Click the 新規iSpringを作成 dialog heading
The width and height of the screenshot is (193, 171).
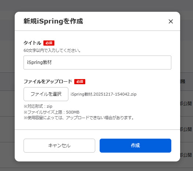click(53, 21)
